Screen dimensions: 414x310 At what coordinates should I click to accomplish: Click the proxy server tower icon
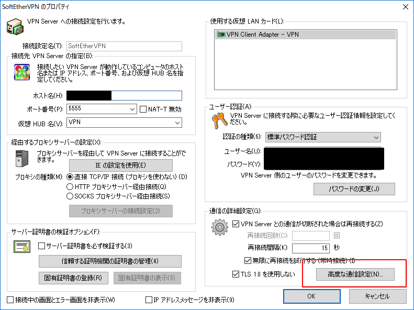[x=22, y=159]
